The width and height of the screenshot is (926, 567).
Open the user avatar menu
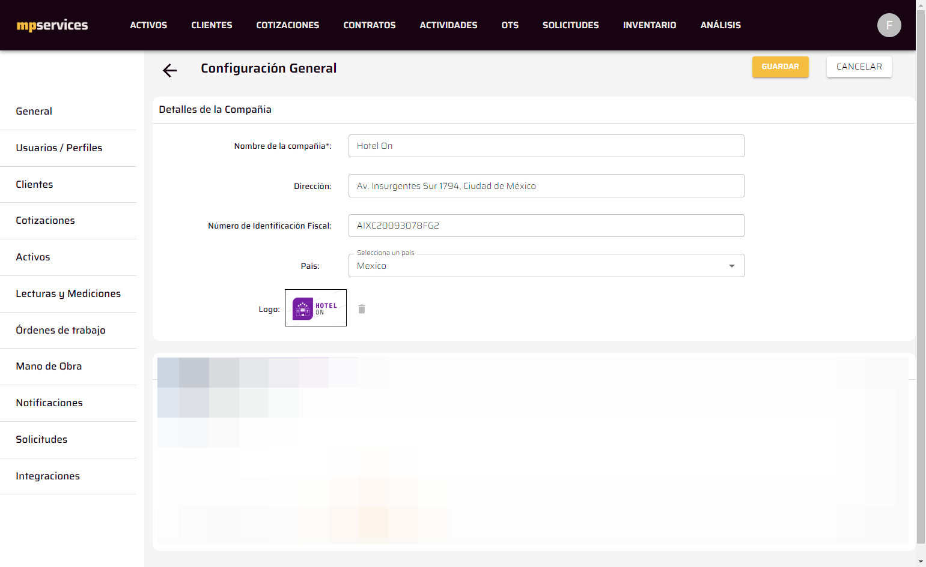[889, 25]
